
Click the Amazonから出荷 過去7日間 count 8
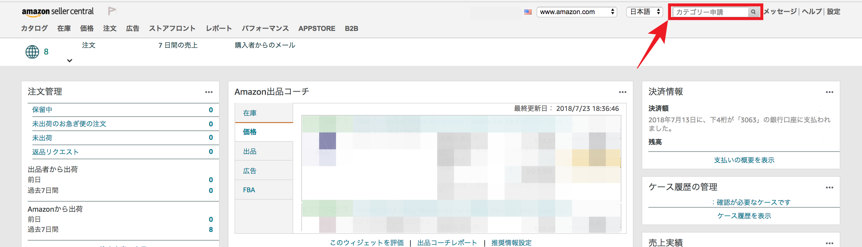pos(211,230)
